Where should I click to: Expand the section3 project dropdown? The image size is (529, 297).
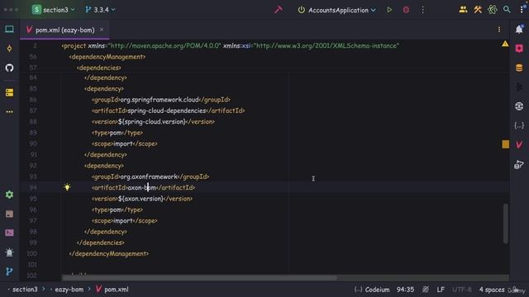click(x=54, y=10)
